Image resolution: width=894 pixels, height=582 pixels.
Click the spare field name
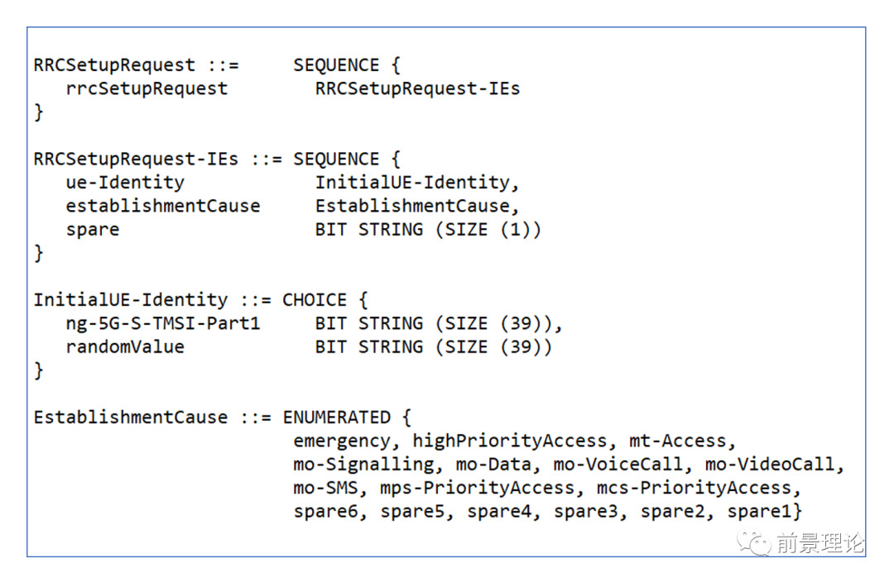(93, 230)
